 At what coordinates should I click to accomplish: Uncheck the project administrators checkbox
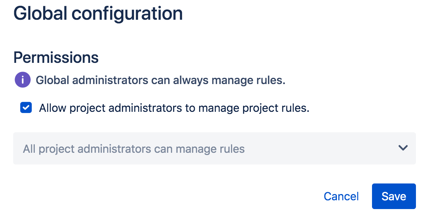tap(26, 108)
